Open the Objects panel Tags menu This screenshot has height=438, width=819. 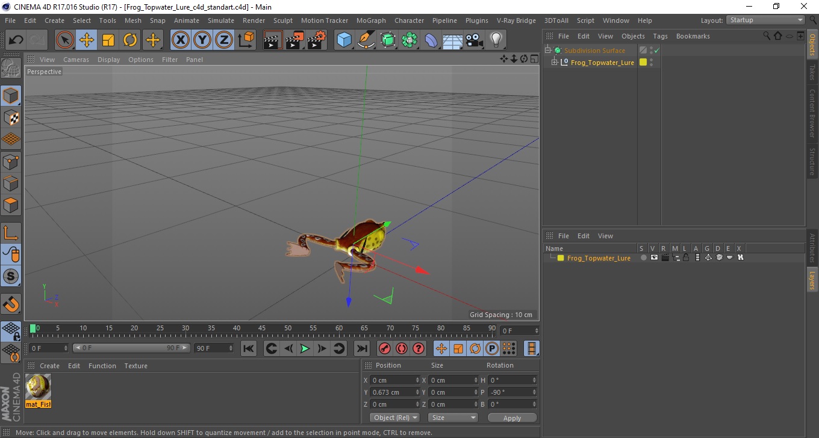[x=660, y=36]
